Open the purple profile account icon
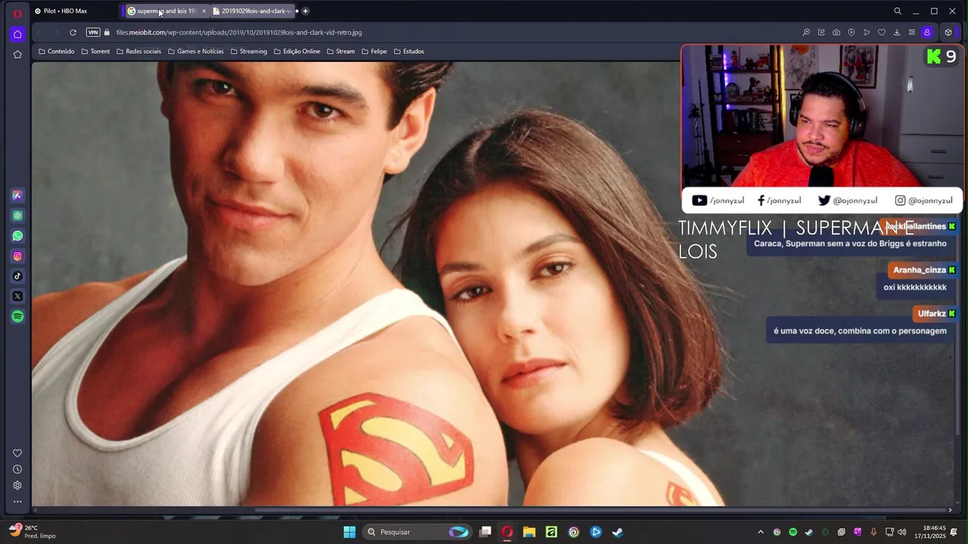 927,32
